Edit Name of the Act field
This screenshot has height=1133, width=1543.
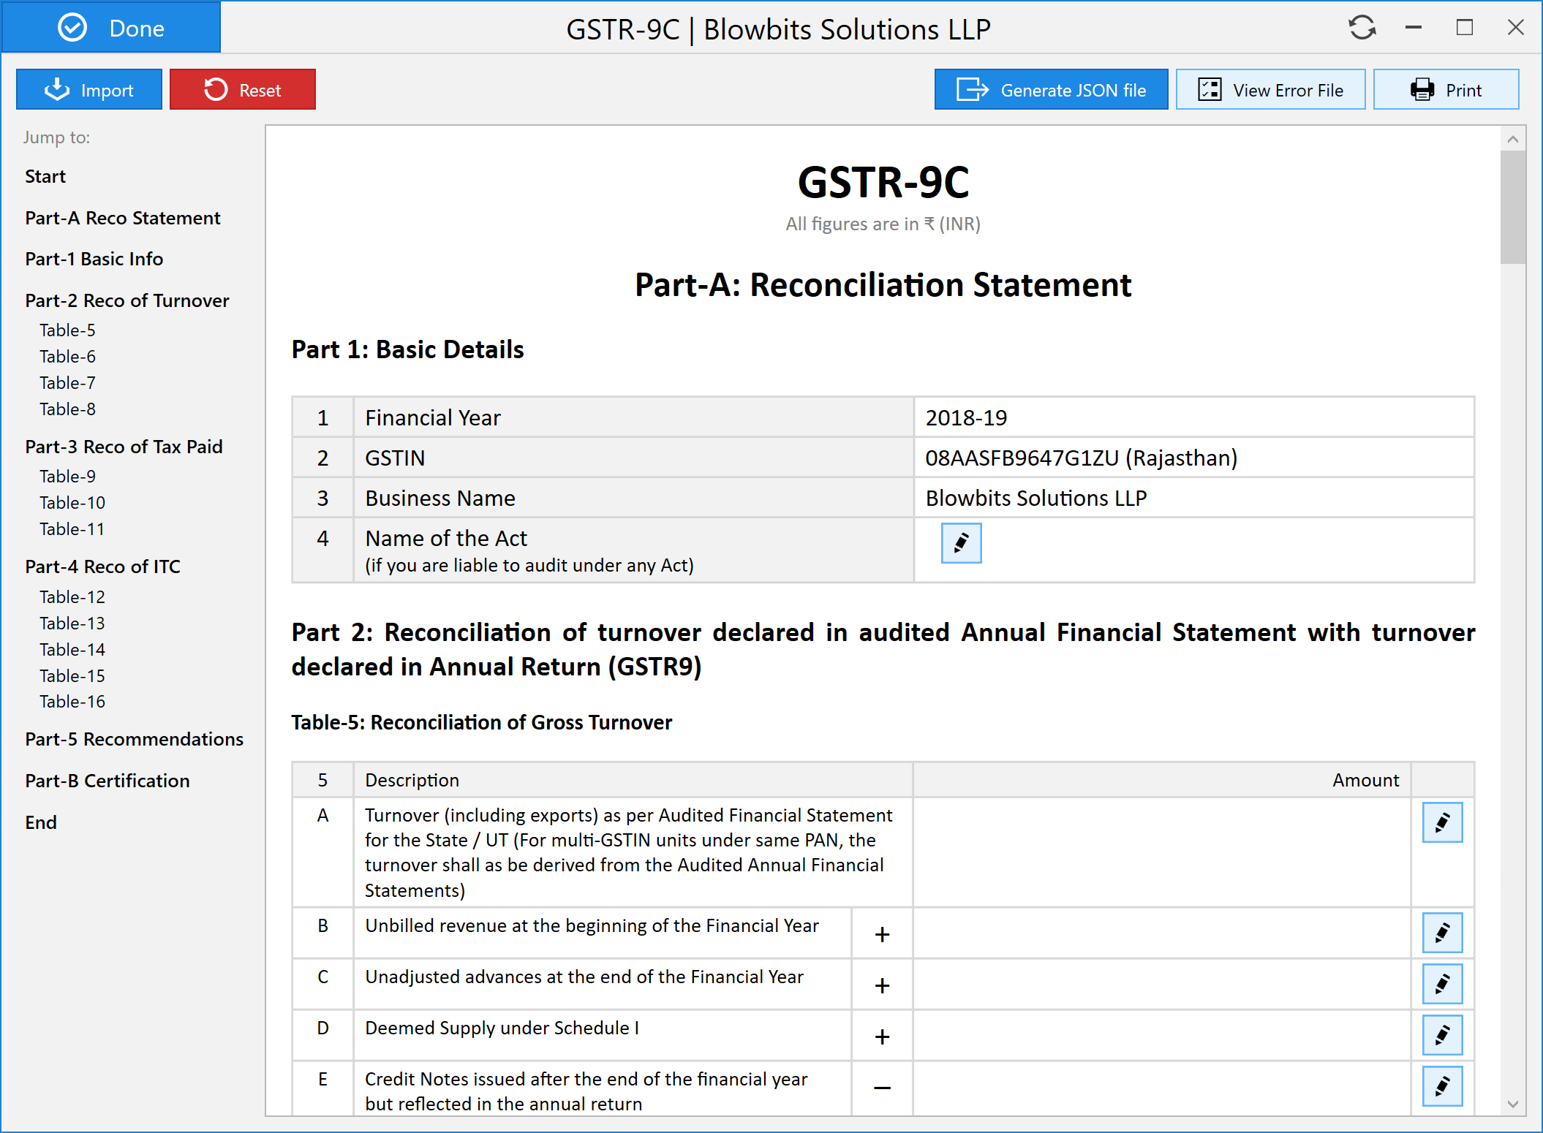[961, 543]
